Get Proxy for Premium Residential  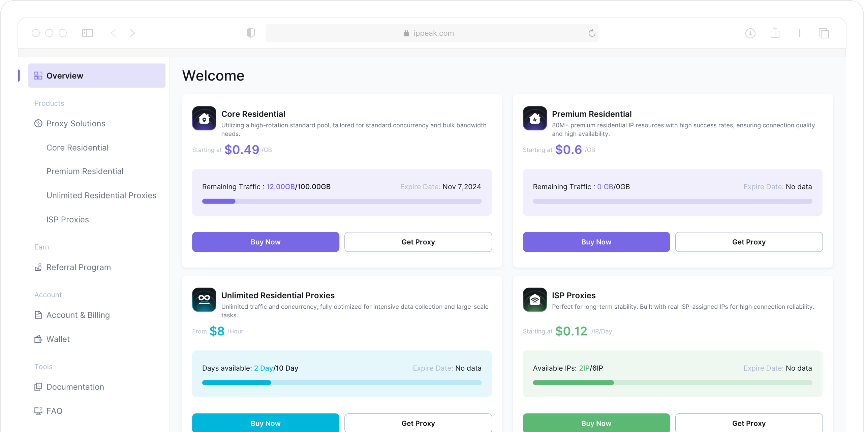(748, 242)
